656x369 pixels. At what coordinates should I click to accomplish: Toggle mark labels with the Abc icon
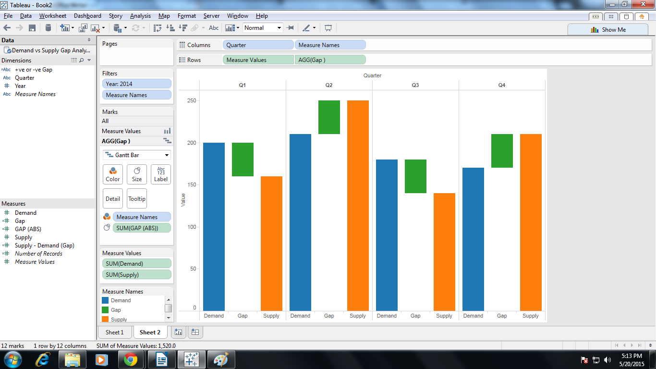coord(214,28)
